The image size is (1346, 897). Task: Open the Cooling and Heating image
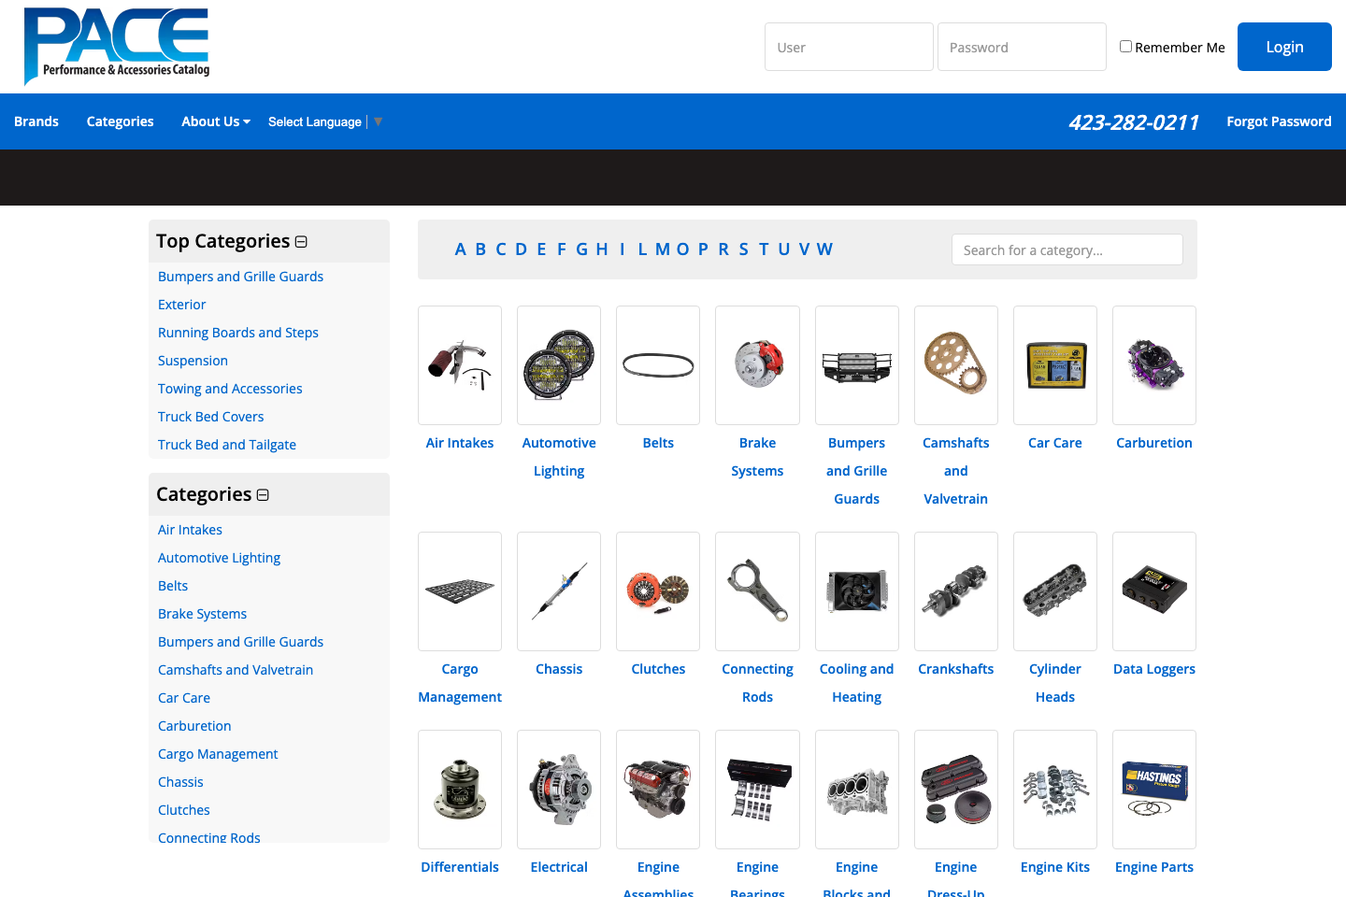click(x=857, y=591)
